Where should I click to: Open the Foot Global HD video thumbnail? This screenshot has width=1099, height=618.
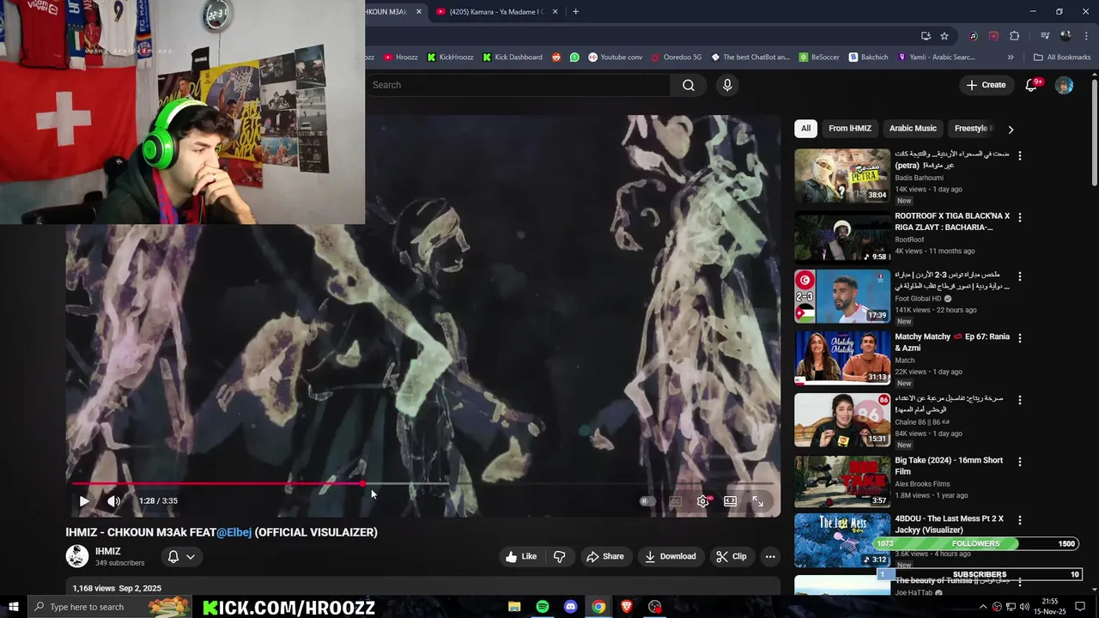click(x=842, y=297)
